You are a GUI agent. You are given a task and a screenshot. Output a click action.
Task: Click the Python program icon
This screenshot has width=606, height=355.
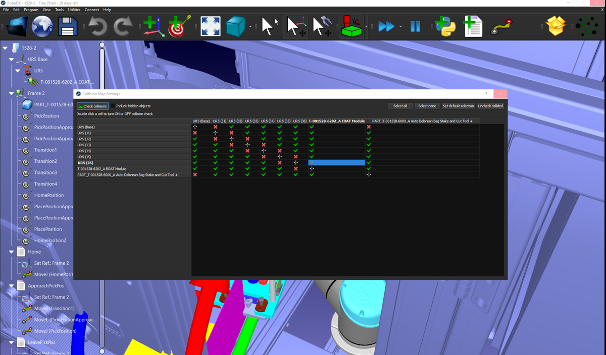point(445,26)
